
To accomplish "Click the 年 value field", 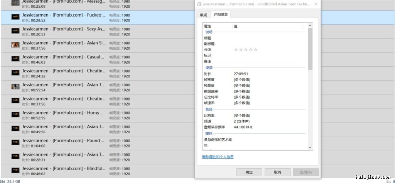I will [268, 145].
